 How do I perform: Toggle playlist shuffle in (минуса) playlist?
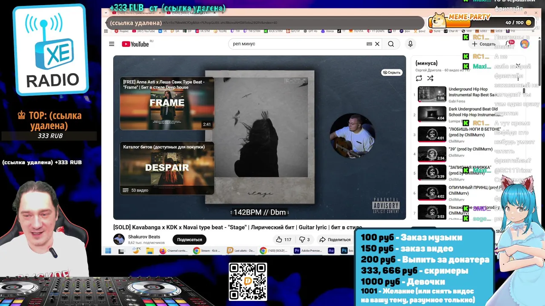[430, 78]
